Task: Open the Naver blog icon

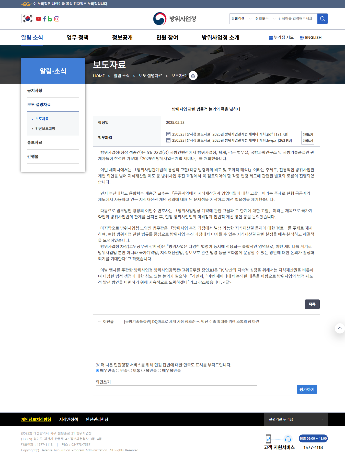Action: (50, 19)
